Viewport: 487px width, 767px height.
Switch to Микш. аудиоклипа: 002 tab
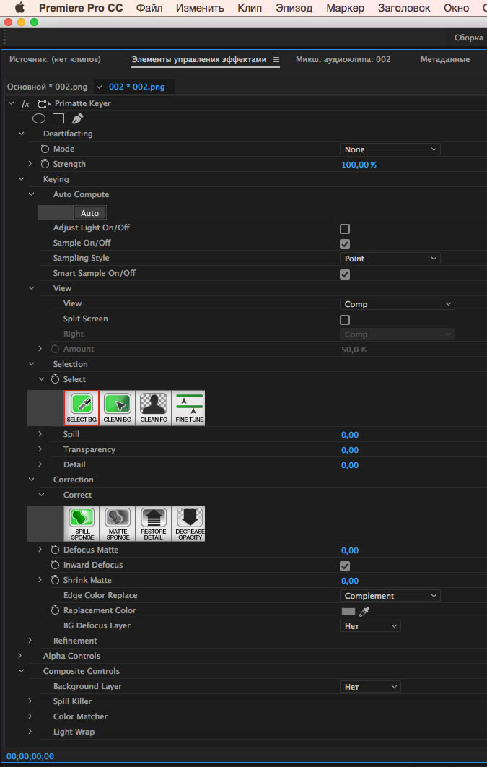343,59
